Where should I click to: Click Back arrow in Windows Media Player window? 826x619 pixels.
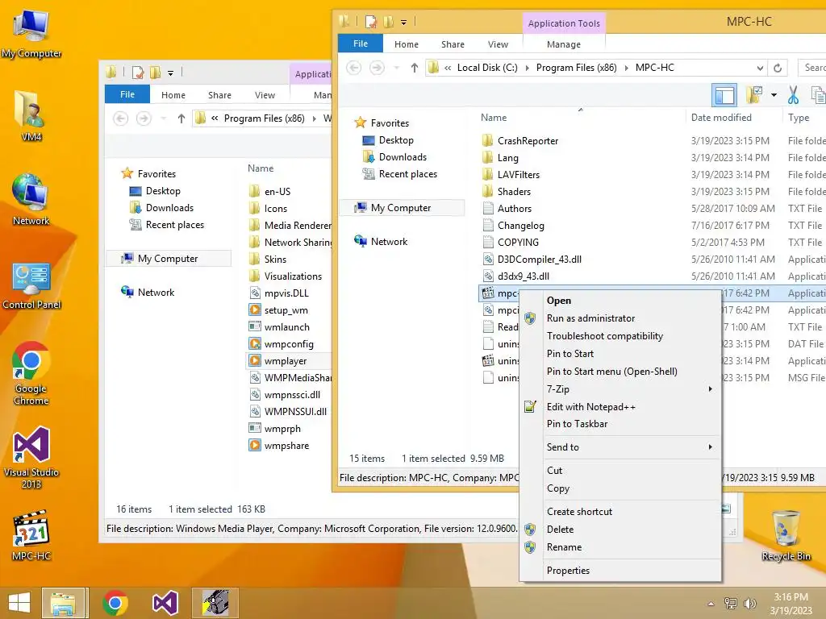pyautogui.click(x=121, y=118)
